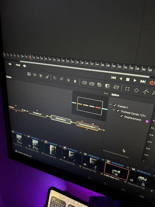This screenshot has height=207, width=155.
Task: Play the composition forward
Action: tap(135, 80)
